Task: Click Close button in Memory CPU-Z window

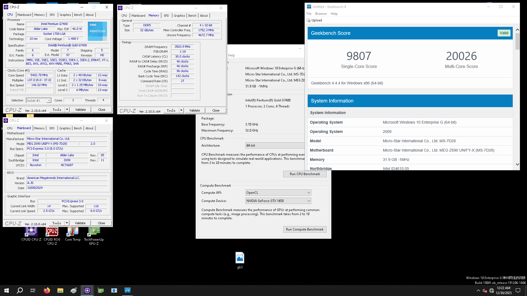Action: [216, 110]
